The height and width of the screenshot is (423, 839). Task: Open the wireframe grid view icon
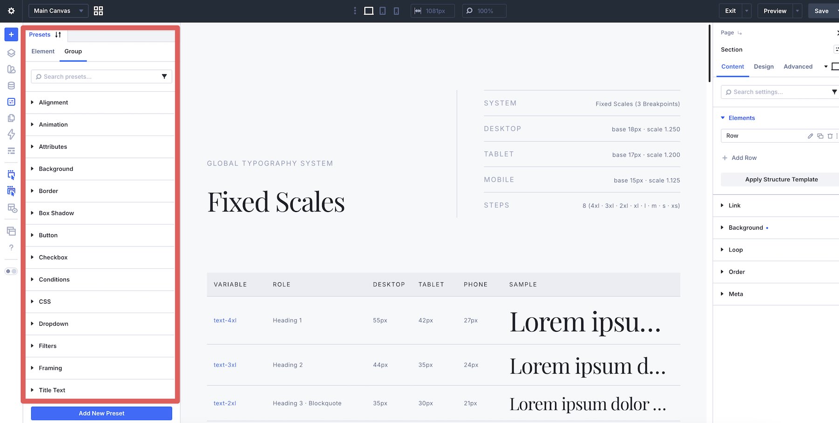click(98, 11)
